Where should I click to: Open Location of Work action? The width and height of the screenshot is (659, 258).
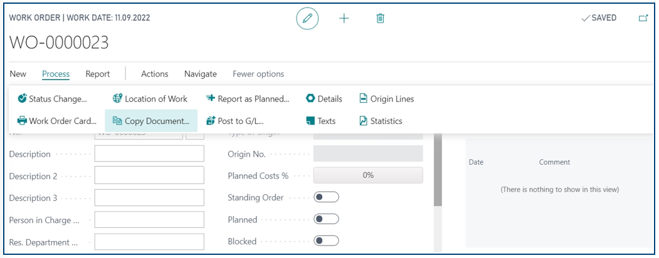pos(150,99)
